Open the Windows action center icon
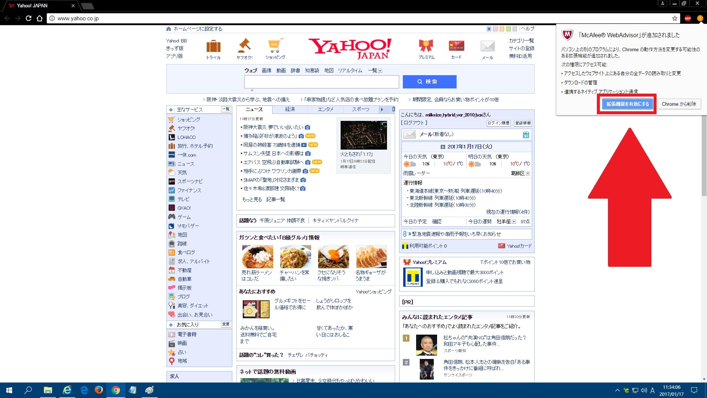 694,390
